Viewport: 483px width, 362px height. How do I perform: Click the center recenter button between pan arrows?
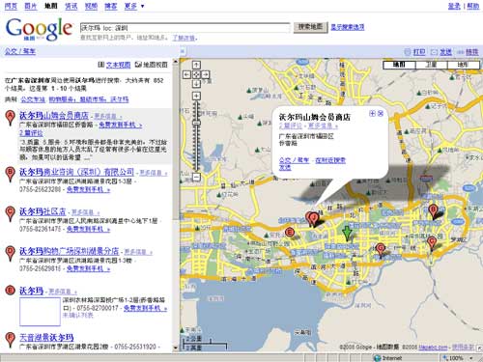(196, 74)
